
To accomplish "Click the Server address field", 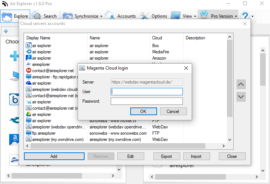I will 147,82.
